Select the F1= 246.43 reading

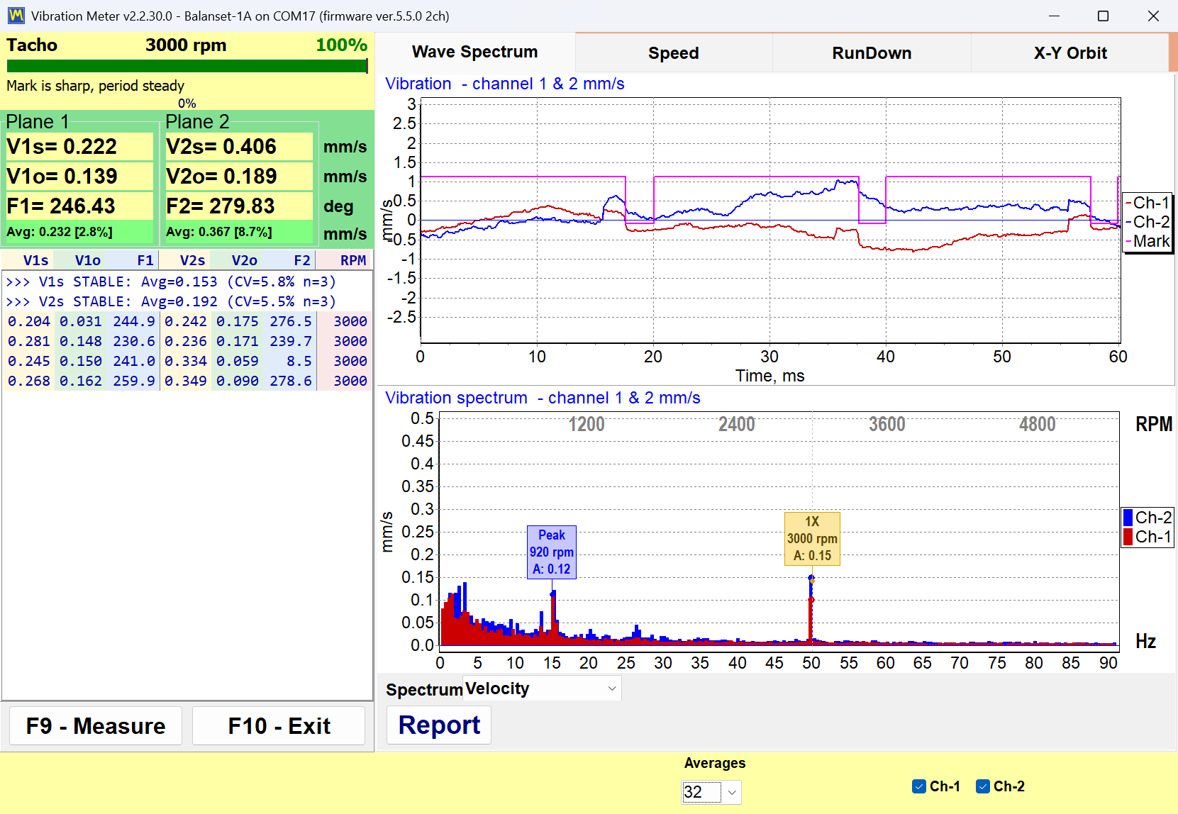pos(79,206)
